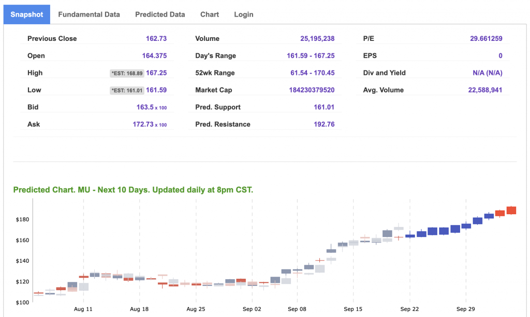Select the Predicted Data tab
Viewport: 530px width, 317px height.
point(160,14)
